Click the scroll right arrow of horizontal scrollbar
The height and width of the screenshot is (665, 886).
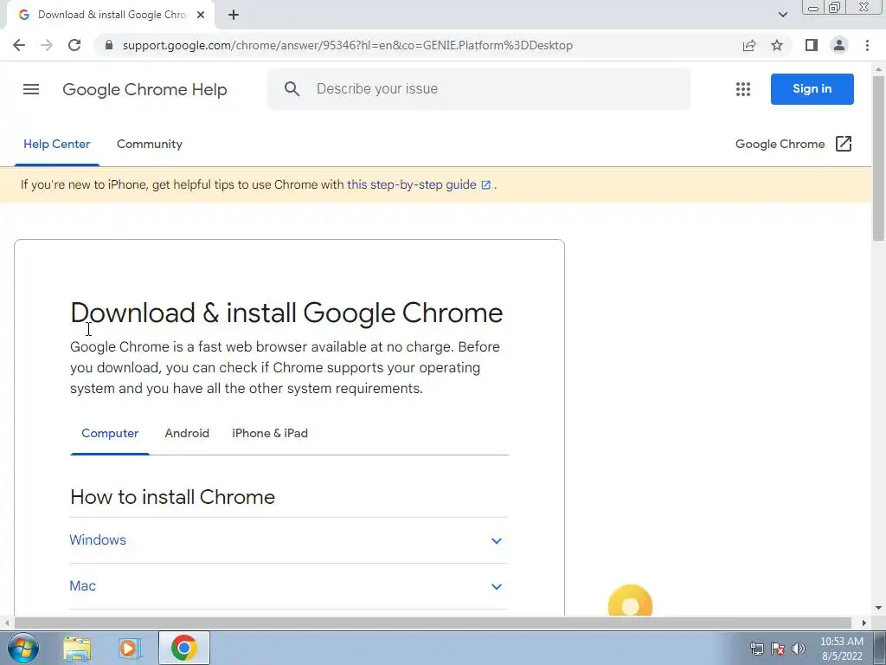click(x=864, y=623)
